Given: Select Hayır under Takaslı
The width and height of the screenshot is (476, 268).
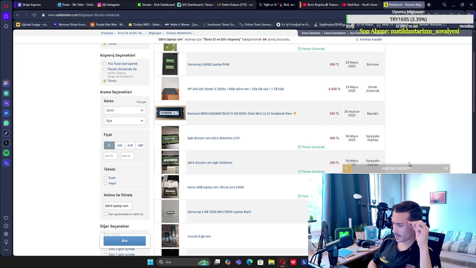Looking at the screenshot, I should click(106, 183).
